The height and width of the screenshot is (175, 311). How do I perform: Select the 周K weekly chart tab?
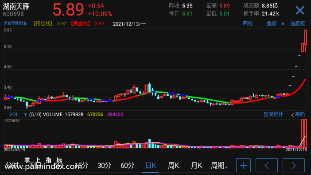tap(173, 165)
